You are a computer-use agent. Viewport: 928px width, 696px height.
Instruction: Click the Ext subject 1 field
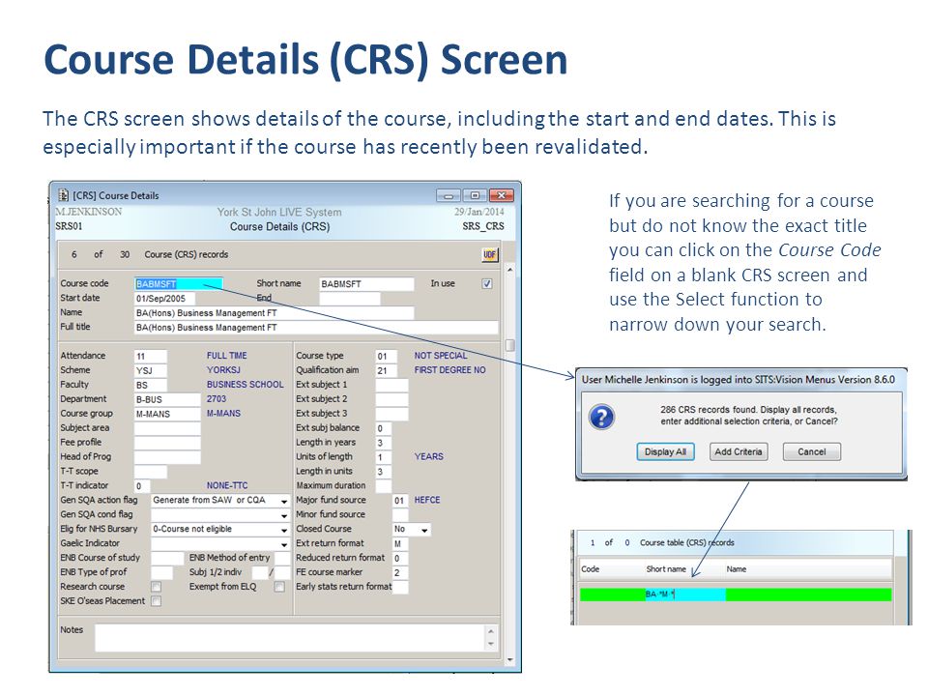(x=391, y=386)
